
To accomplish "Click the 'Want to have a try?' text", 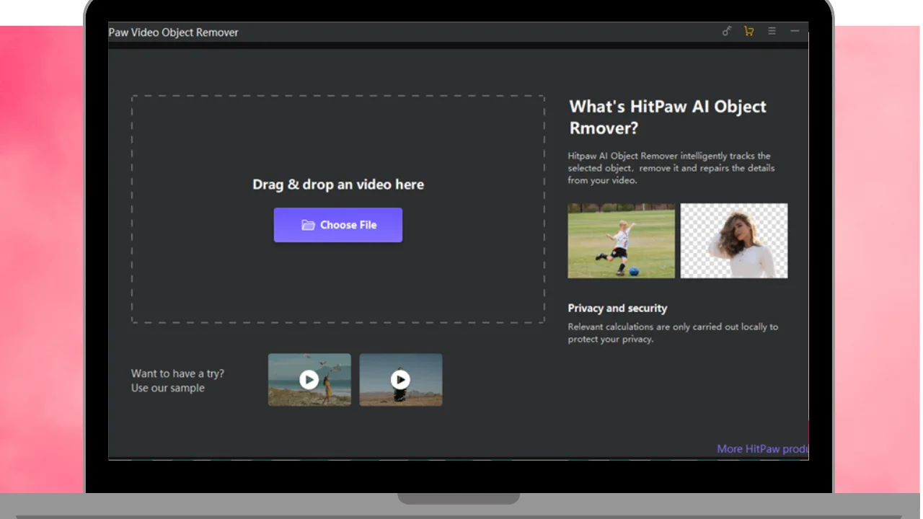I will click(x=177, y=373).
